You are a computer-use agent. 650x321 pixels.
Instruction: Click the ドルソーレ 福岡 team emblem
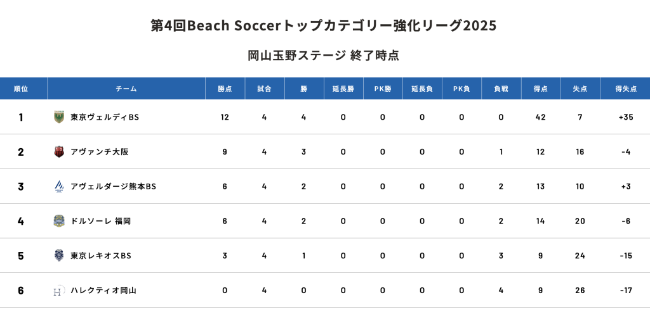tap(59, 221)
